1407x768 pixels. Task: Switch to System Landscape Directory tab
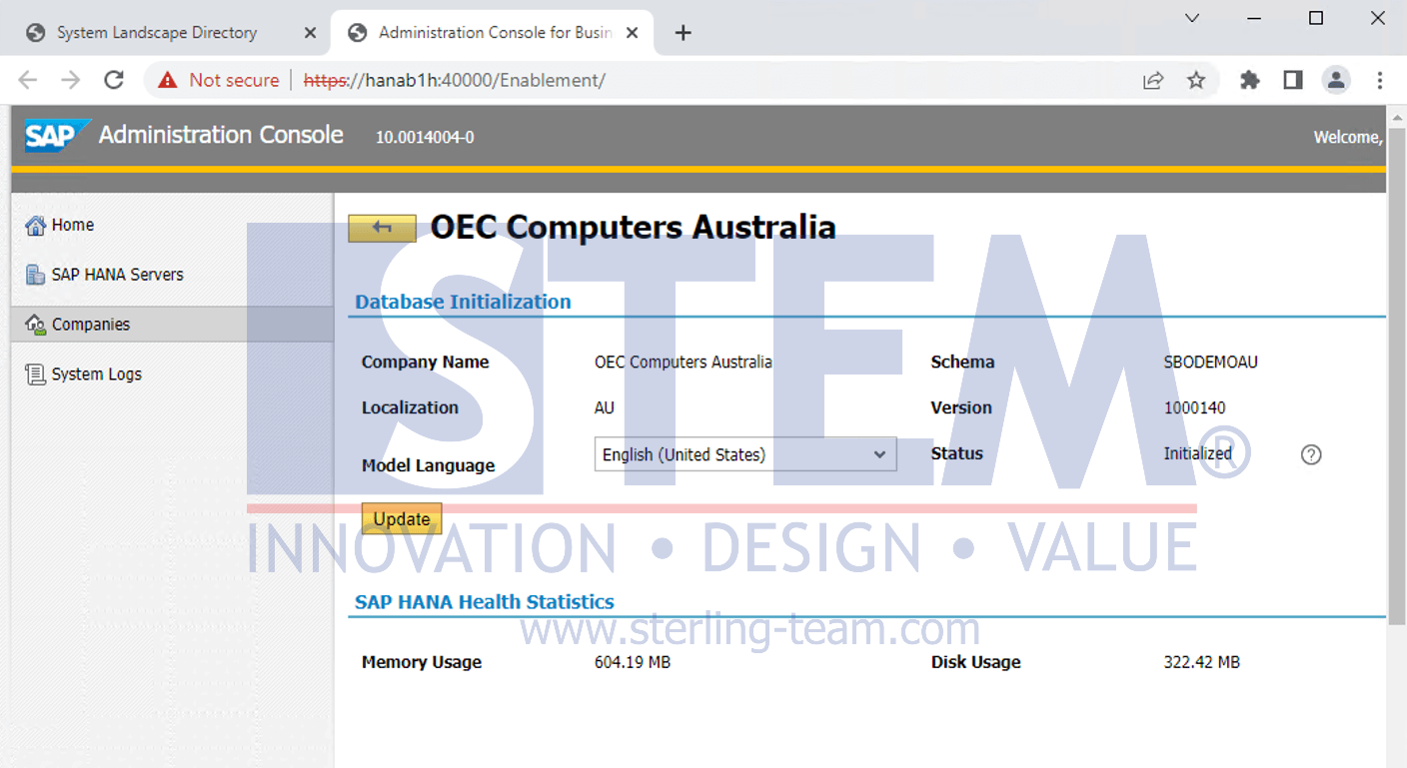pos(157,33)
